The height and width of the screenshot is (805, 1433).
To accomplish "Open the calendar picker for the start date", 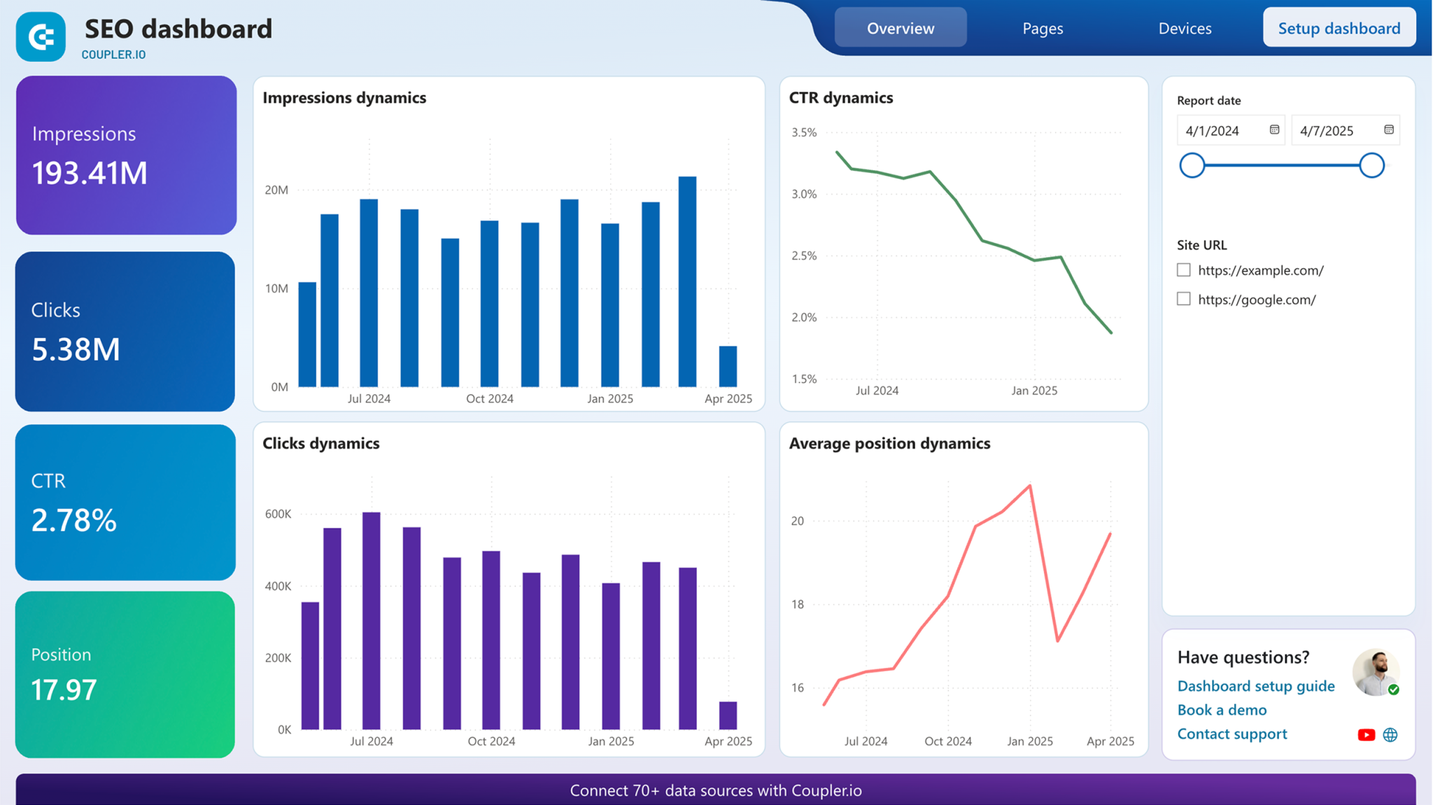I will 1275,129.
